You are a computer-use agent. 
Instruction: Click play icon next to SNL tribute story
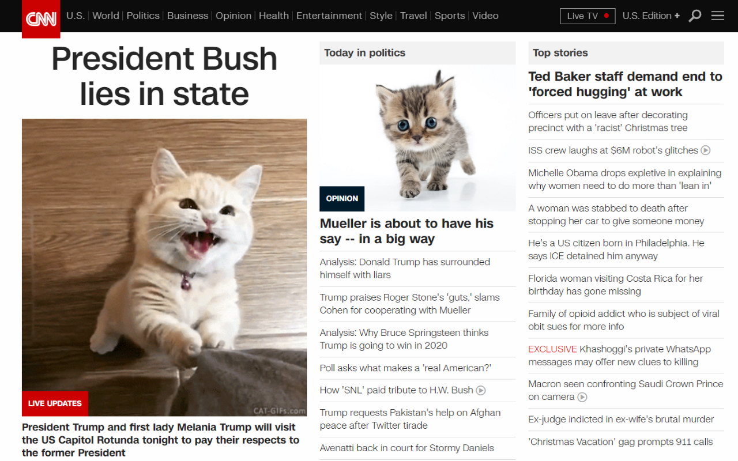pyautogui.click(x=481, y=390)
